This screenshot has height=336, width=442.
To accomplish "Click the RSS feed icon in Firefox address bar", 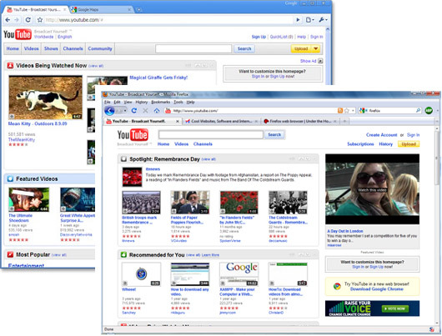I will pyautogui.click(x=340, y=111).
